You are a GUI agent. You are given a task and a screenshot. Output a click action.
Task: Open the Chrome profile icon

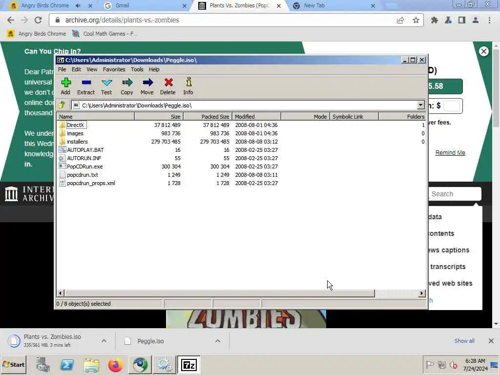[476, 20]
